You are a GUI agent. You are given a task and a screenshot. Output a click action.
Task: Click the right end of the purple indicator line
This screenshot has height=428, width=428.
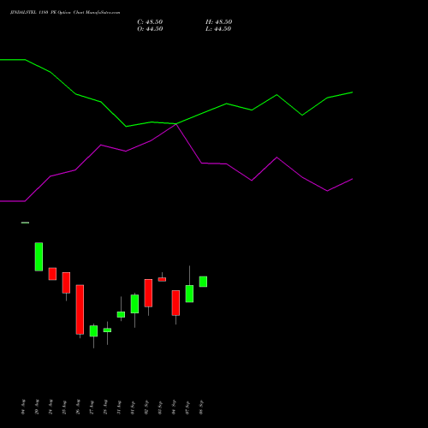click(352, 179)
